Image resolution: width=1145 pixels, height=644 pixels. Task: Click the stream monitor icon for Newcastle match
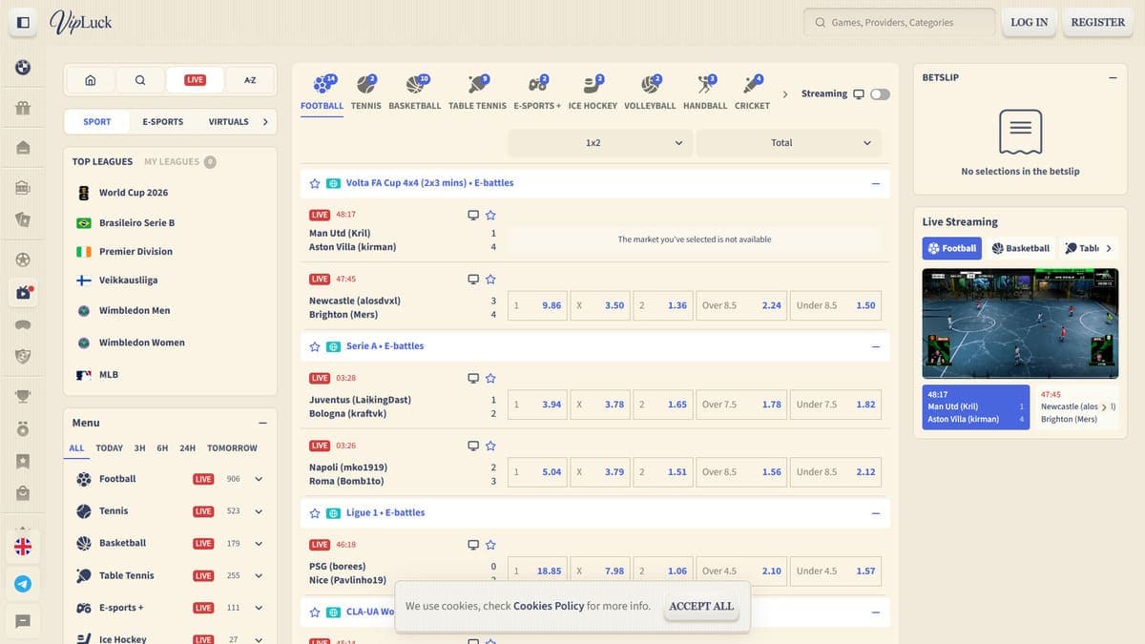point(473,280)
